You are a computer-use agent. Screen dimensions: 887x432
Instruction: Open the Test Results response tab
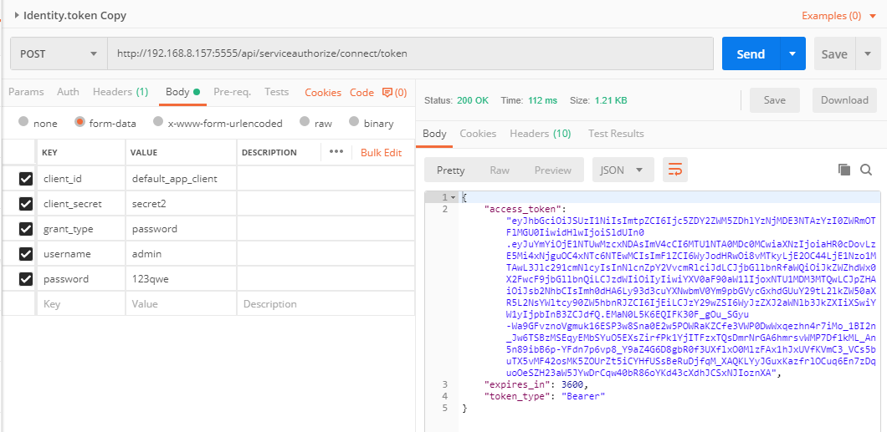click(x=616, y=134)
